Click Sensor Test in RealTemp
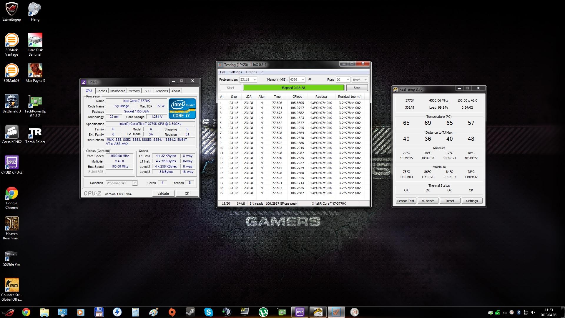 tap(406, 201)
